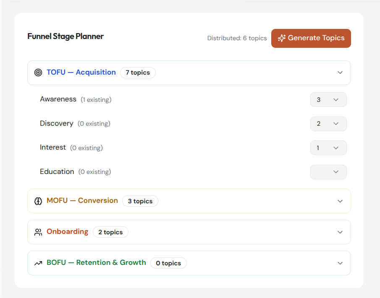Screen dimensions: 380x298
Task: Open the Awareness topic count dropdown
Action: tap(328, 99)
